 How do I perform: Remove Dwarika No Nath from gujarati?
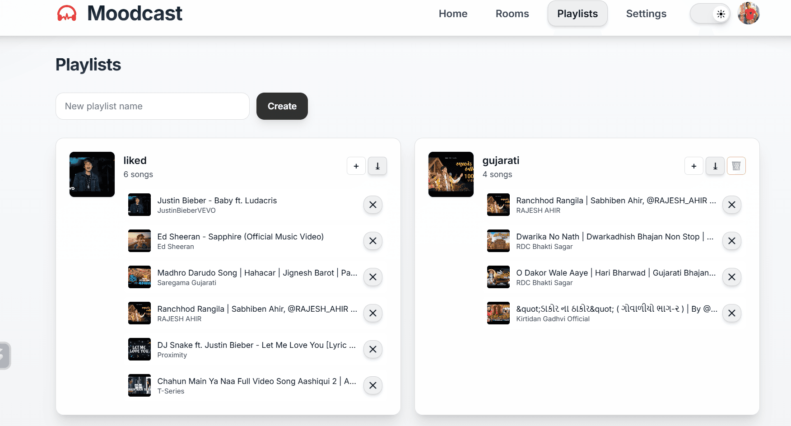tap(731, 241)
